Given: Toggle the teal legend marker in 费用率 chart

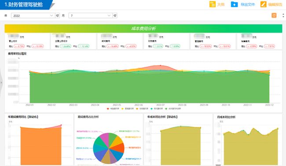Looking at the screenshot, I should pos(151,109).
